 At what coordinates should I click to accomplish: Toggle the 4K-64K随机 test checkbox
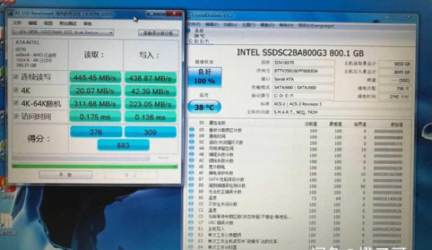coord(16,103)
